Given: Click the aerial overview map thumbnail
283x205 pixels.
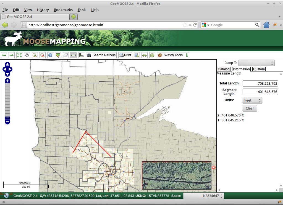Looking at the screenshot, I should point(177,175).
